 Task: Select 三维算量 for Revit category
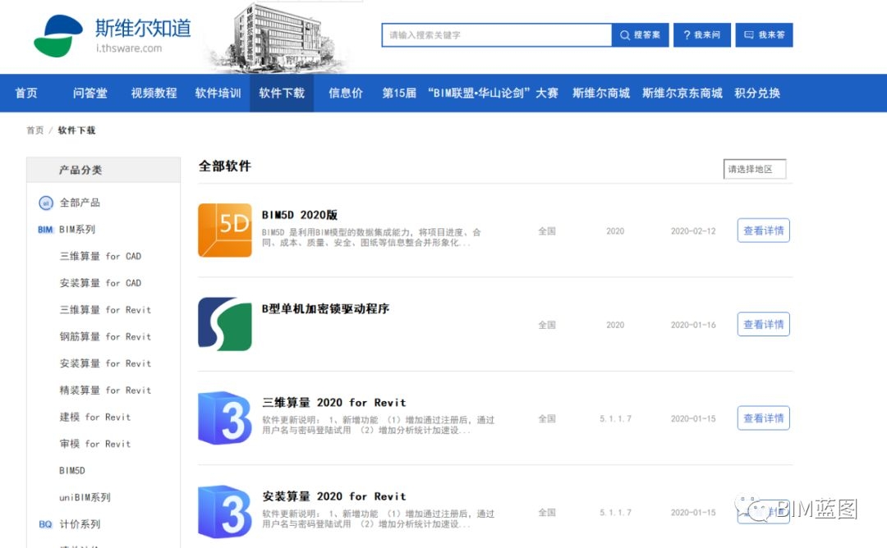[105, 310]
